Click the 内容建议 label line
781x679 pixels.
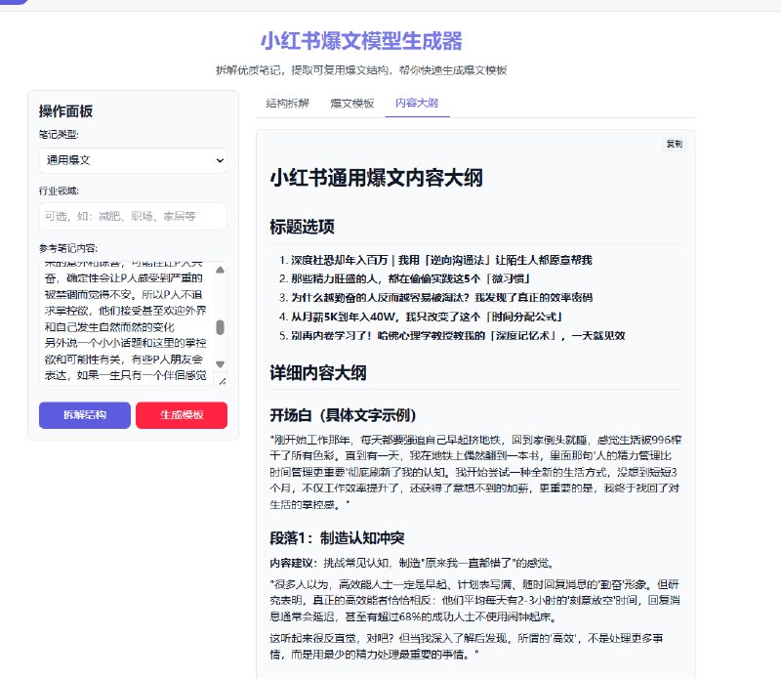[x=412, y=564]
